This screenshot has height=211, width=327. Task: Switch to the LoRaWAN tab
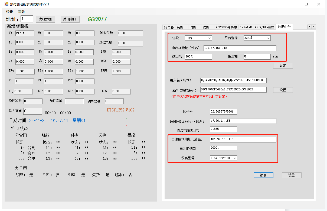pyautogui.click(x=246, y=27)
